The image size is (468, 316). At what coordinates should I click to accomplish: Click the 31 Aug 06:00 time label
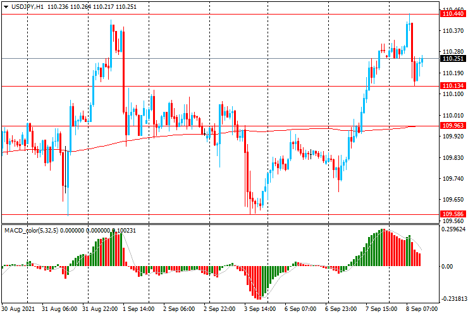tap(59, 309)
